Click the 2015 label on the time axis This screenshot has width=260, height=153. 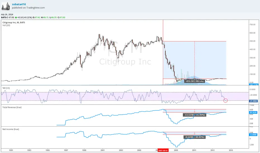[x=231, y=150]
